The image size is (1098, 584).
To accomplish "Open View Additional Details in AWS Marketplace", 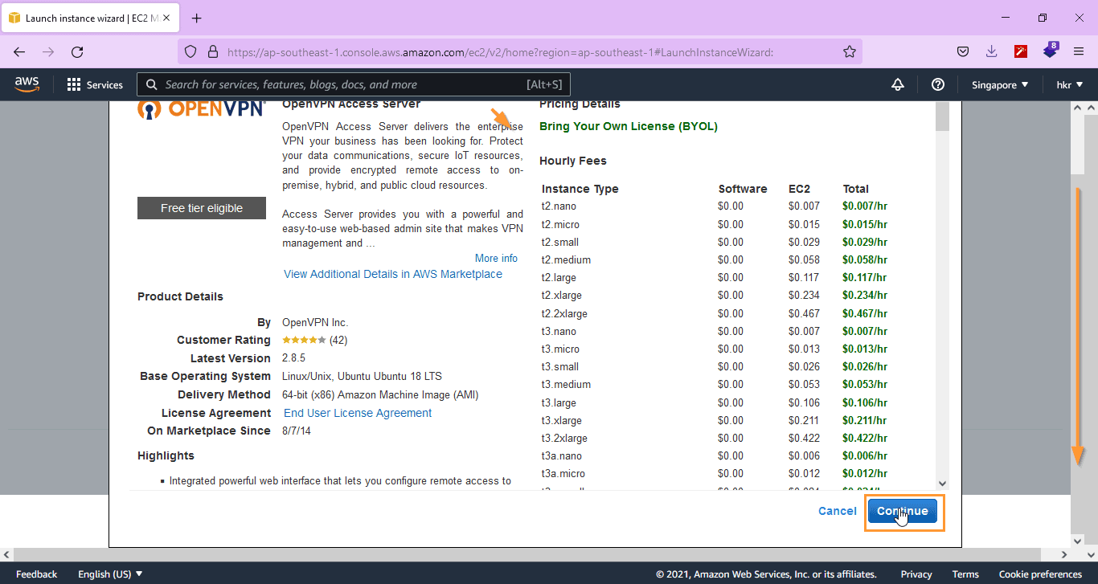I will (393, 274).
